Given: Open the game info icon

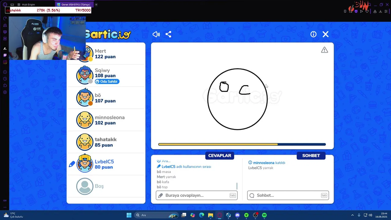Looking at the screenshot, I should [313, 34].
